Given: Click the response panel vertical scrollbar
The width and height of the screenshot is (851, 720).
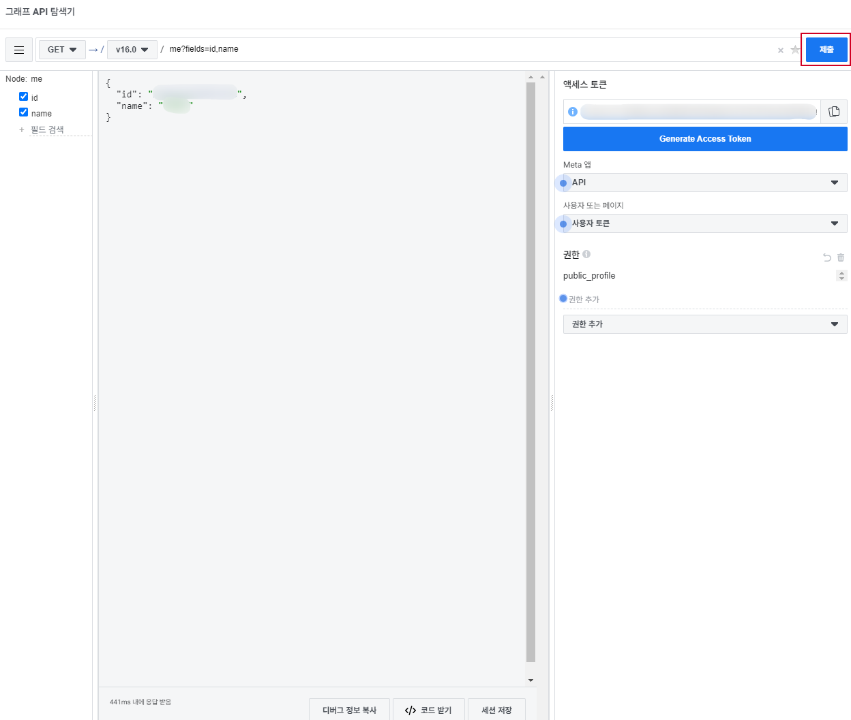Looking at the screenshot, I should coord(531,372).
